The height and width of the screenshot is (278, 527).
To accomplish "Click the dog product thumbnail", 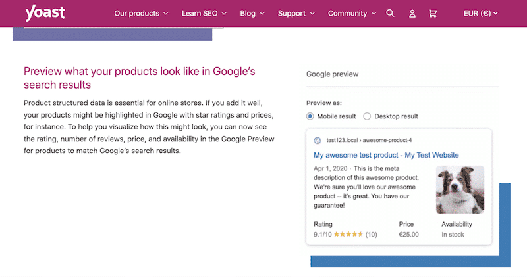I will coord(460,189).
